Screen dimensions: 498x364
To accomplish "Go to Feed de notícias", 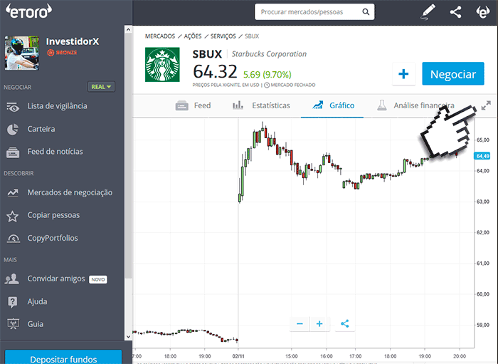I will click(x=55, y=152).
